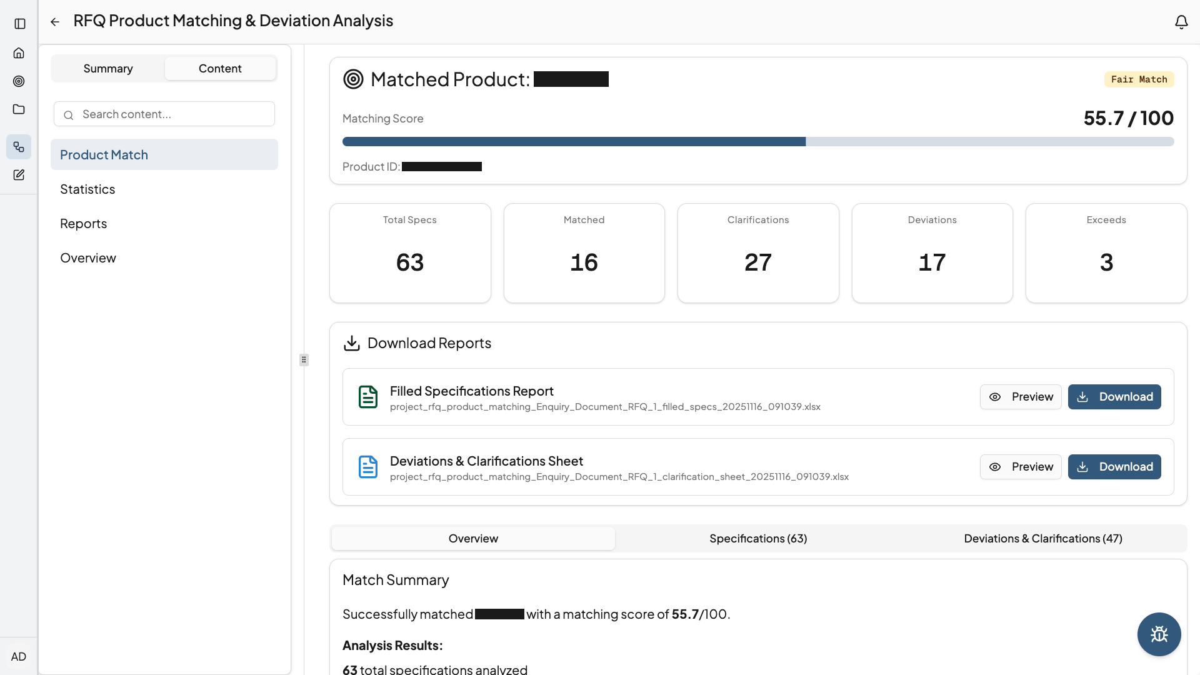
Task: Open the folder icon in the sidebar
Action: click(19, 109)
